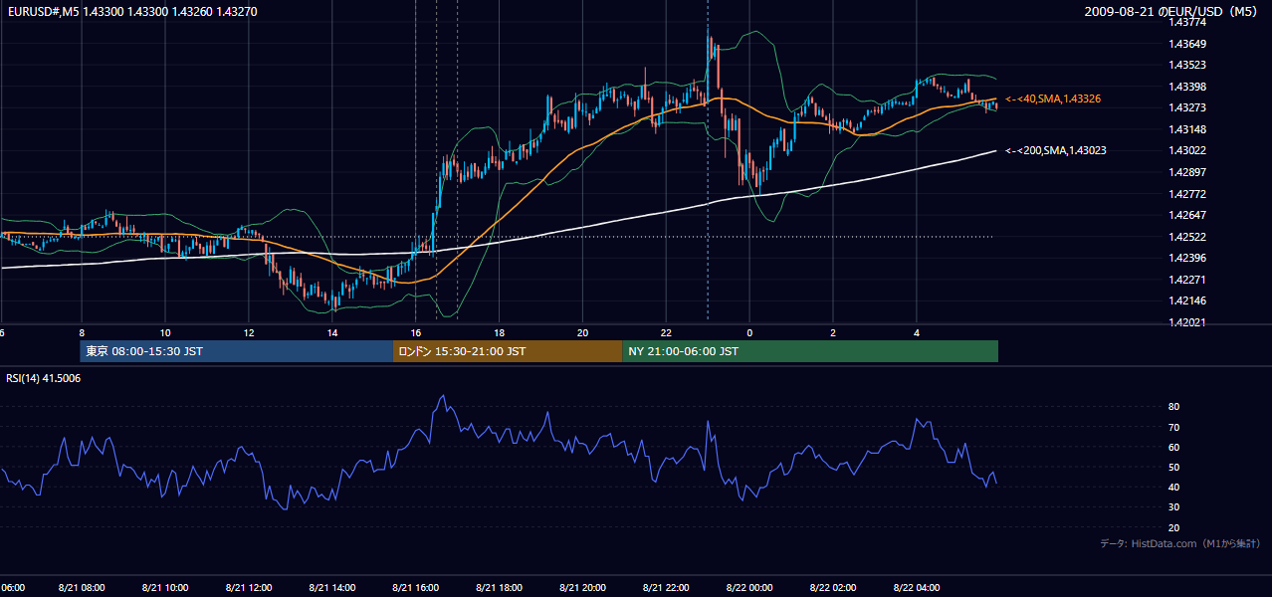Click price axis value 1.43649
Screen dimensions: 1272x597
tap(1188, 44)
